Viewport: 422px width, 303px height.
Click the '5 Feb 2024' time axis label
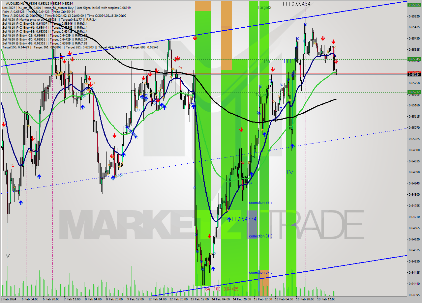click(x=9, y=299)
